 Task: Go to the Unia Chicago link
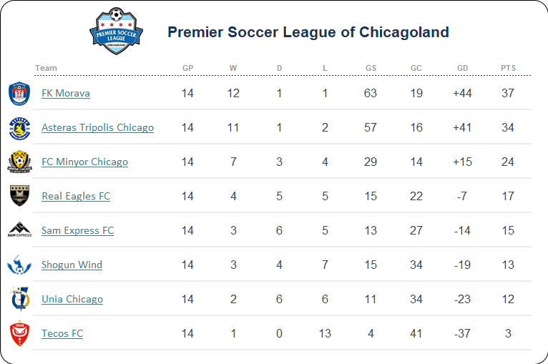point(72,299)
